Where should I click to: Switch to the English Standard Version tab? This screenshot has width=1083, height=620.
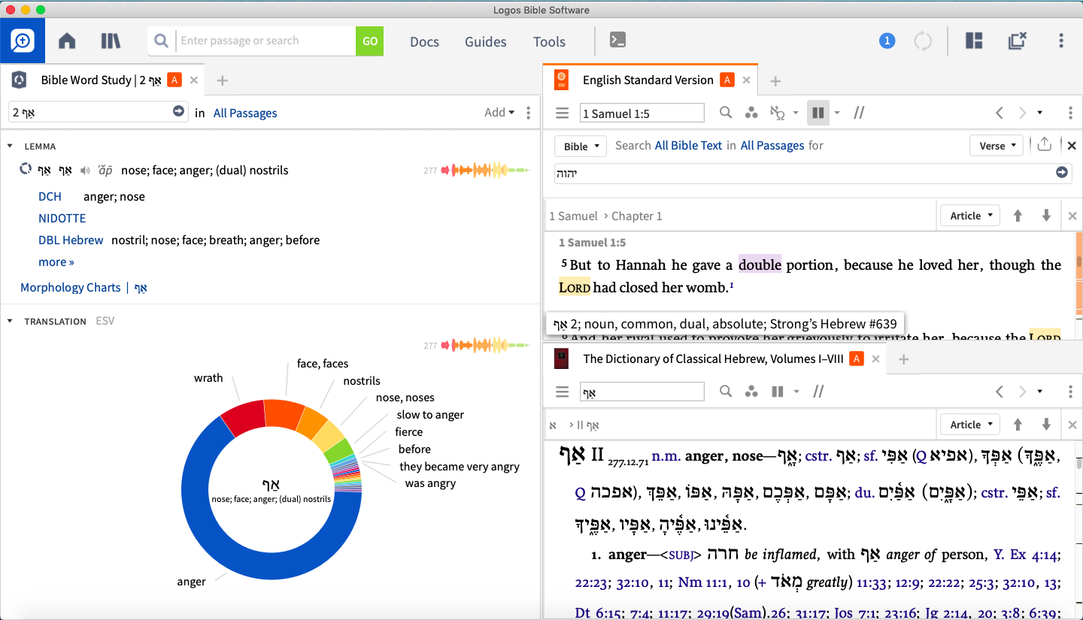(647, 80)
